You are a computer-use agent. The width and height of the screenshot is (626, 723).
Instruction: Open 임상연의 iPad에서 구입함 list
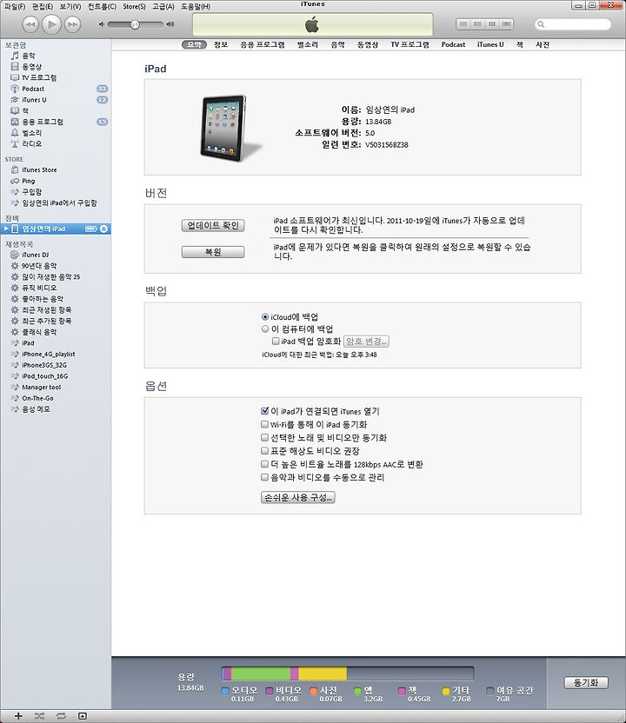[x=59, y=202]
